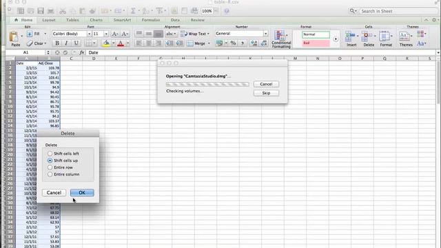
Task: Click the Format cells icon
Action: pos(384,37)
